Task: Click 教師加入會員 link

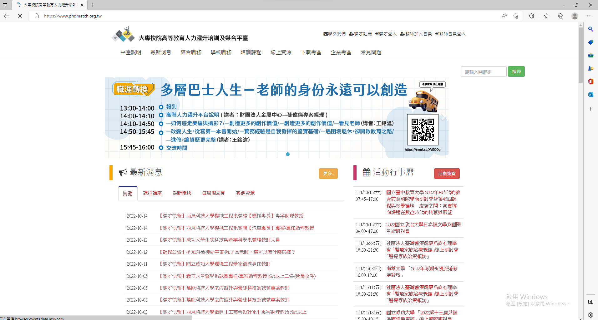Action: (416, 34)
